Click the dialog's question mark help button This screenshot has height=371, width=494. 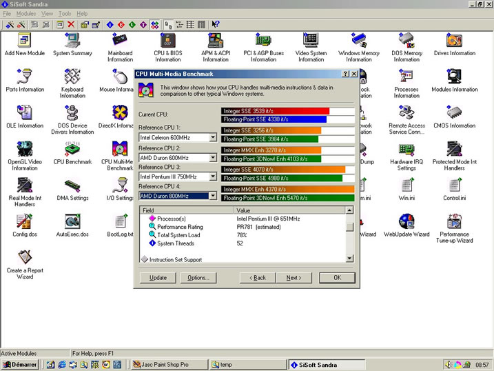click(345, 74)
